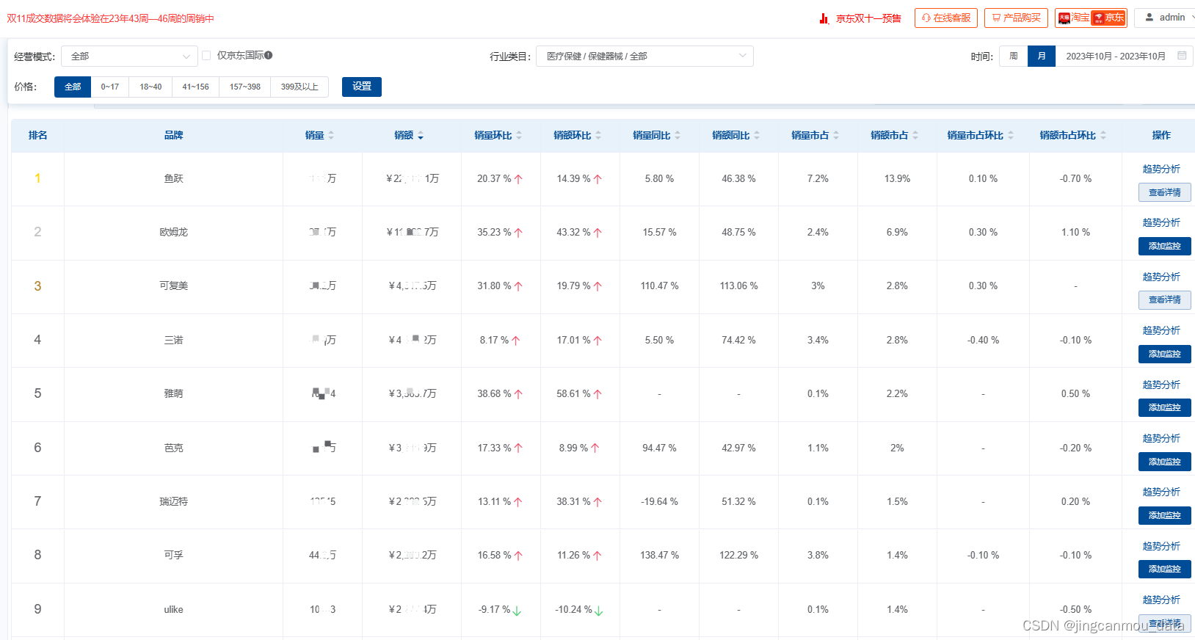Click the 品牌 column header
This screenshot has height=640, width=1195.
tap(174, 135)
